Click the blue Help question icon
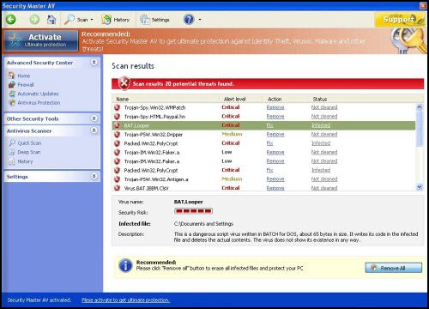The width and height of the screenshot is (429, 309). [x=189, y=20]
